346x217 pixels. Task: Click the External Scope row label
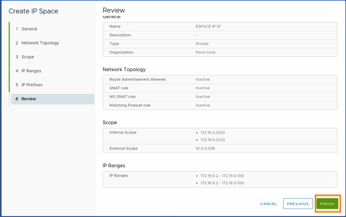(x=123, y=148)
